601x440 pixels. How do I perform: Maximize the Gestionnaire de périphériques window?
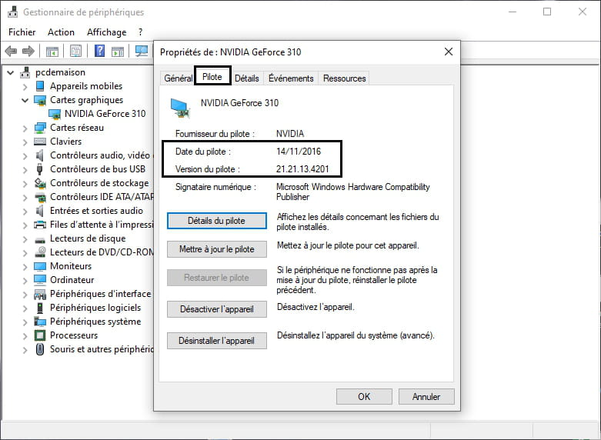point(547,12)
